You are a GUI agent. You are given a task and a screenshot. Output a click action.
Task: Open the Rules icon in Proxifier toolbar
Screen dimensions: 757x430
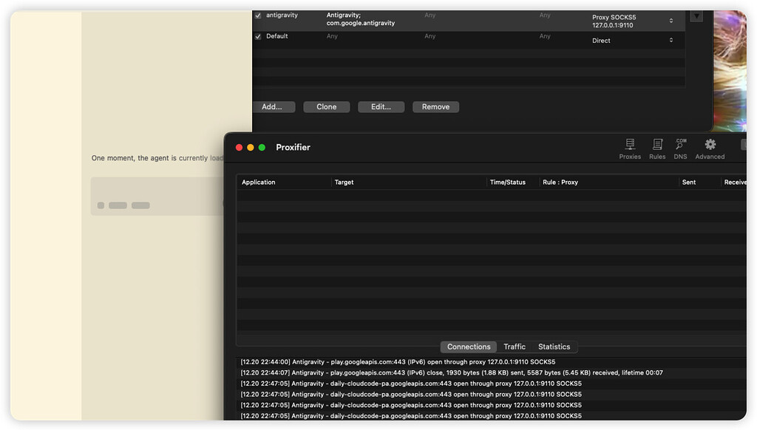coord(657,149)
